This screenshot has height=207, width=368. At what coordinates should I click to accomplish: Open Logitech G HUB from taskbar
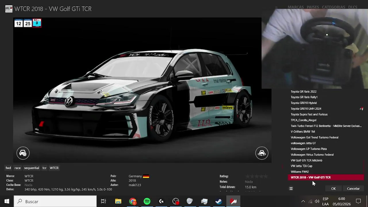click(x=161, y=202)
